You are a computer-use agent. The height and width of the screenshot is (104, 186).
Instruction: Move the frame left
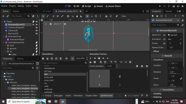point(121,62)
